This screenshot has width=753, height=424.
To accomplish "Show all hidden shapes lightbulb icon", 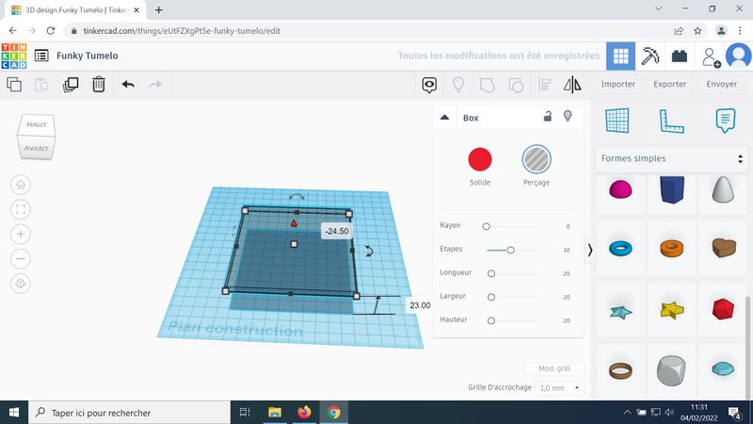I will (458, 85).
